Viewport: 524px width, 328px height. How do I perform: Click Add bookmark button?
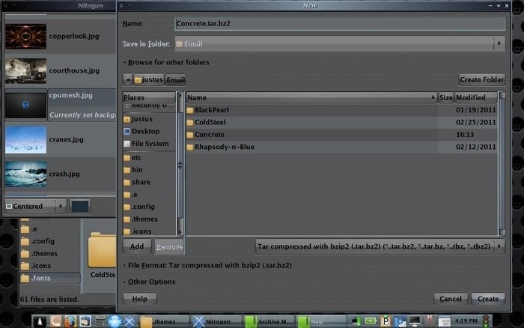coord(137,246)
